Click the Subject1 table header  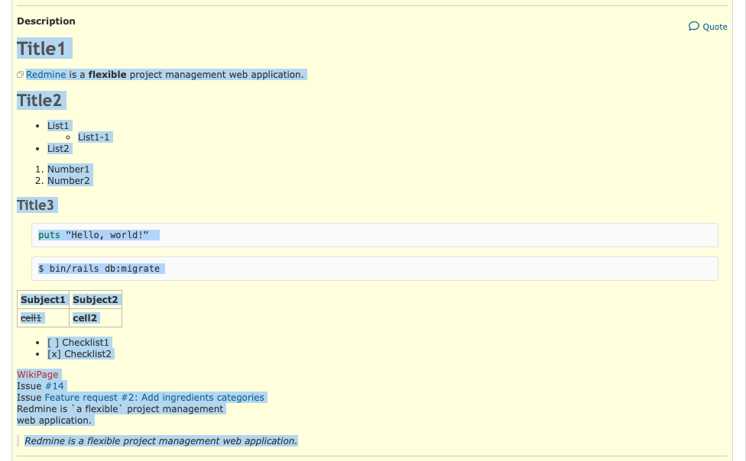[44, 300]
